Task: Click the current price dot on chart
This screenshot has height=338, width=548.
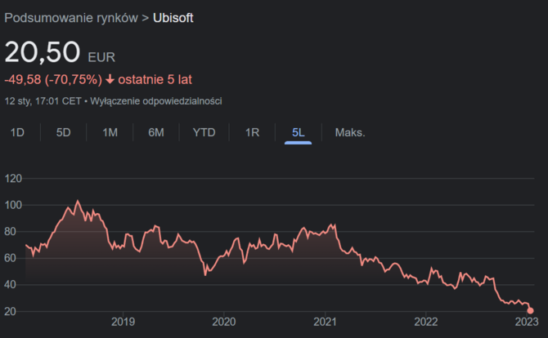Action: coord(530,310)
